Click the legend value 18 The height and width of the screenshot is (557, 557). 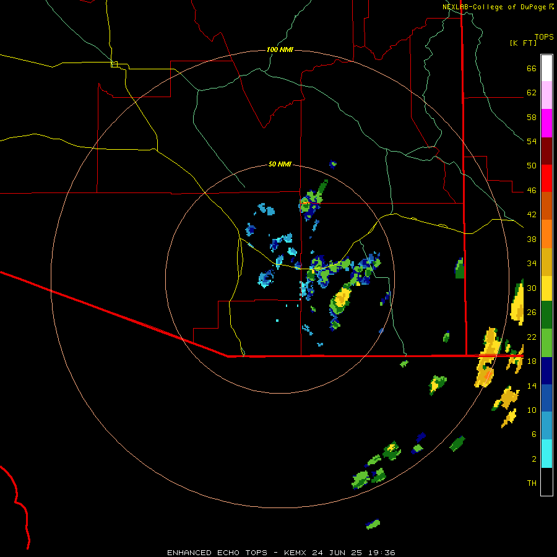pos(532,361)
